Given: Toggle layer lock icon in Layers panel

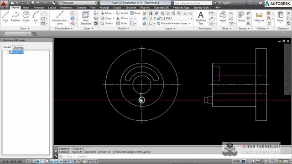Looking at the screenshot, I should 159,18.
